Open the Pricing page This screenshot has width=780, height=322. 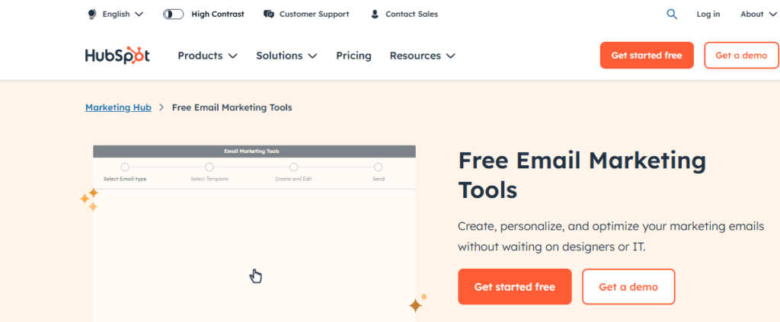(x=353, y=56)
